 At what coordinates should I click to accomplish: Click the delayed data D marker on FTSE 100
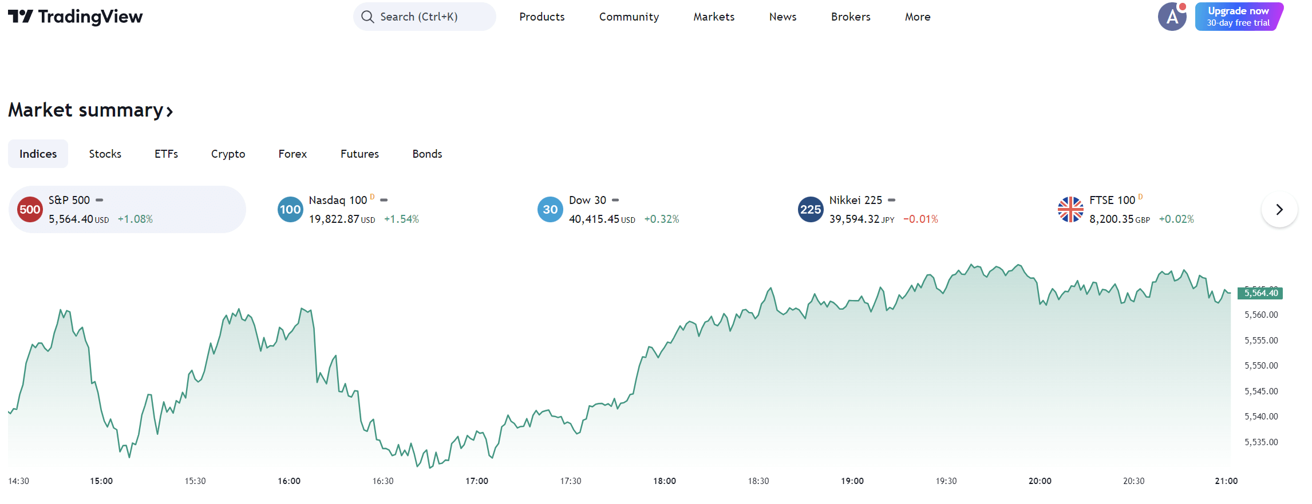coord(1140,197)
